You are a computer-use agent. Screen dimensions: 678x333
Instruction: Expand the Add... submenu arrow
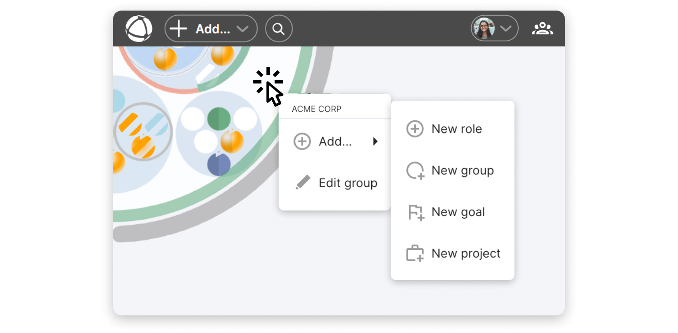coord(375,141)
